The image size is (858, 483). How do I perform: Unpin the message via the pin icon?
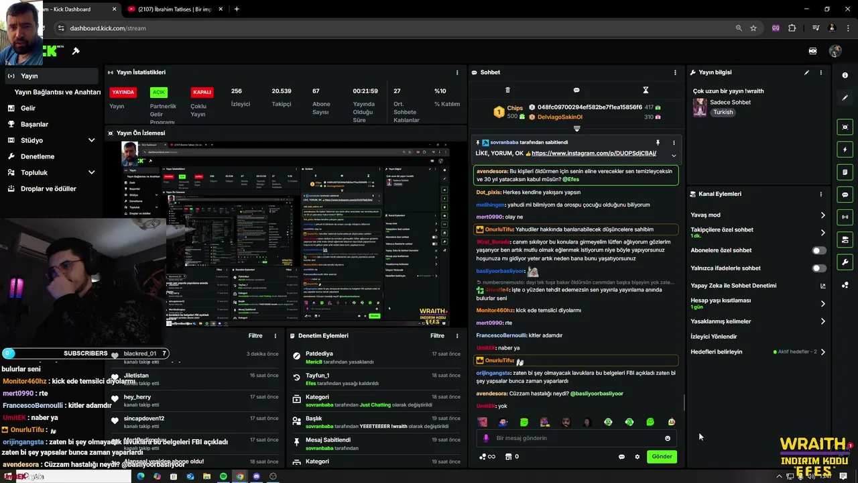point(658,142)
